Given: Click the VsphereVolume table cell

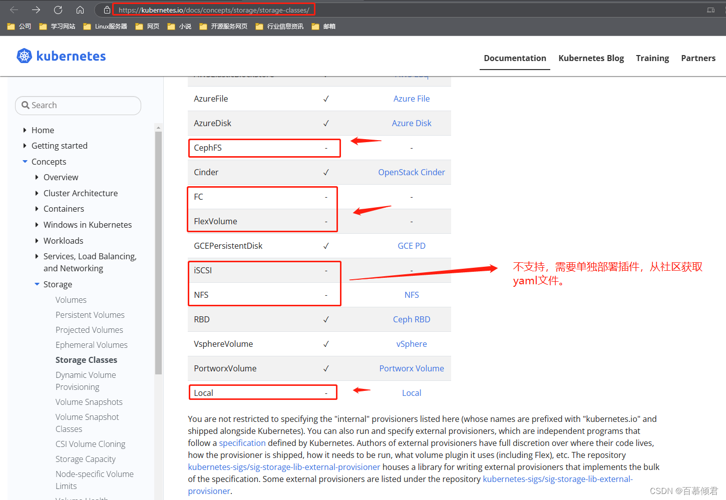Looking at the screenshot, I should pos(223,344).
